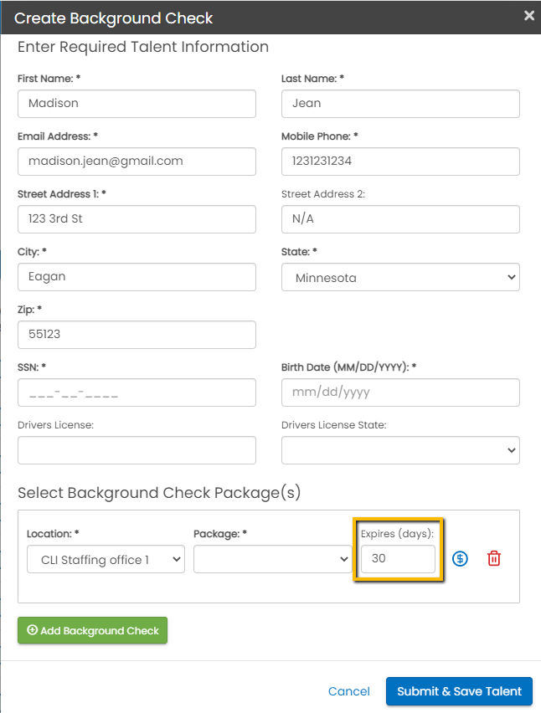Select the Last Name field with Jean
Screen dimensions: 541x713
(400, 104)
